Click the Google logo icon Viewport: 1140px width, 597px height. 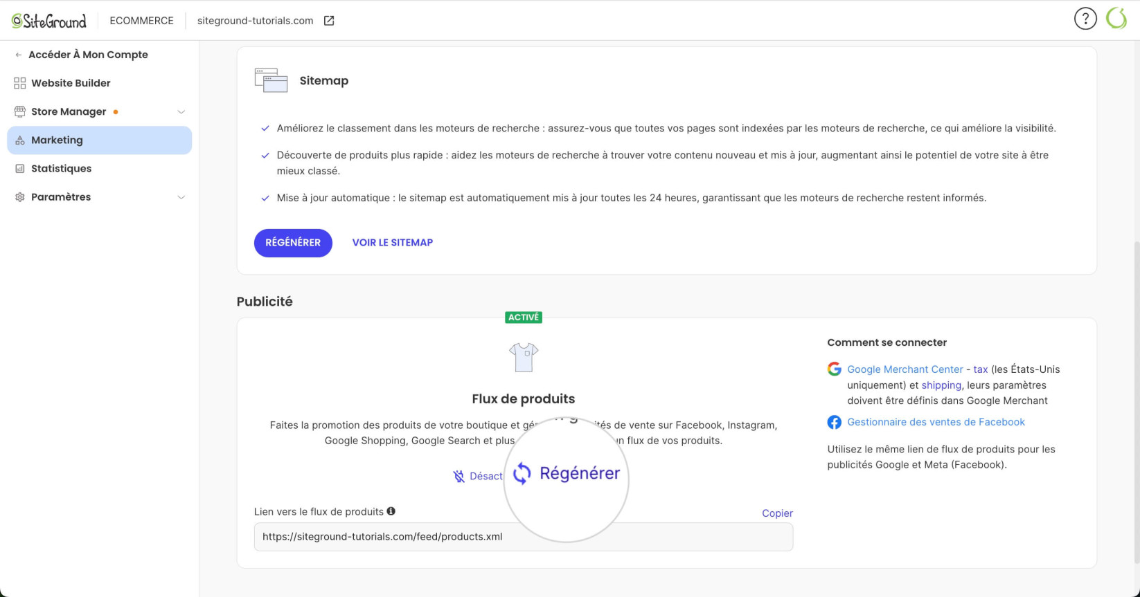tap(835, 369)
